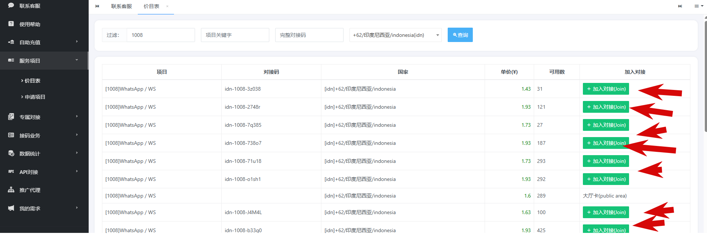
Task: Click the 对接码 column header
Action: tap(271, 72)
